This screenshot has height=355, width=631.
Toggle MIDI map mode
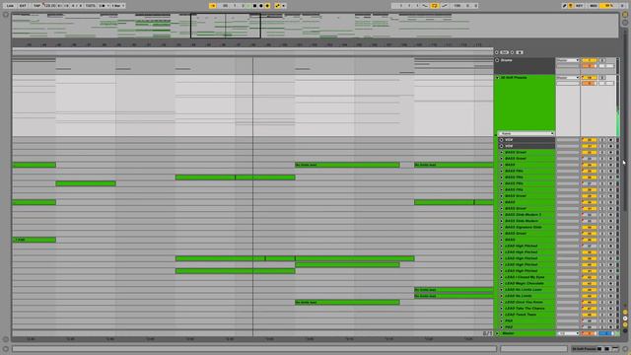[x=594, y=6]
